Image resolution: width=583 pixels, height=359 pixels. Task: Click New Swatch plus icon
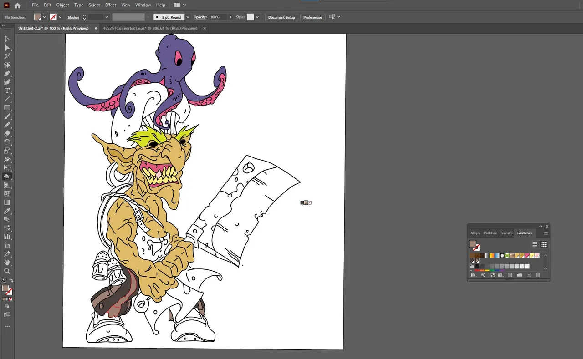tap(529, 275)
